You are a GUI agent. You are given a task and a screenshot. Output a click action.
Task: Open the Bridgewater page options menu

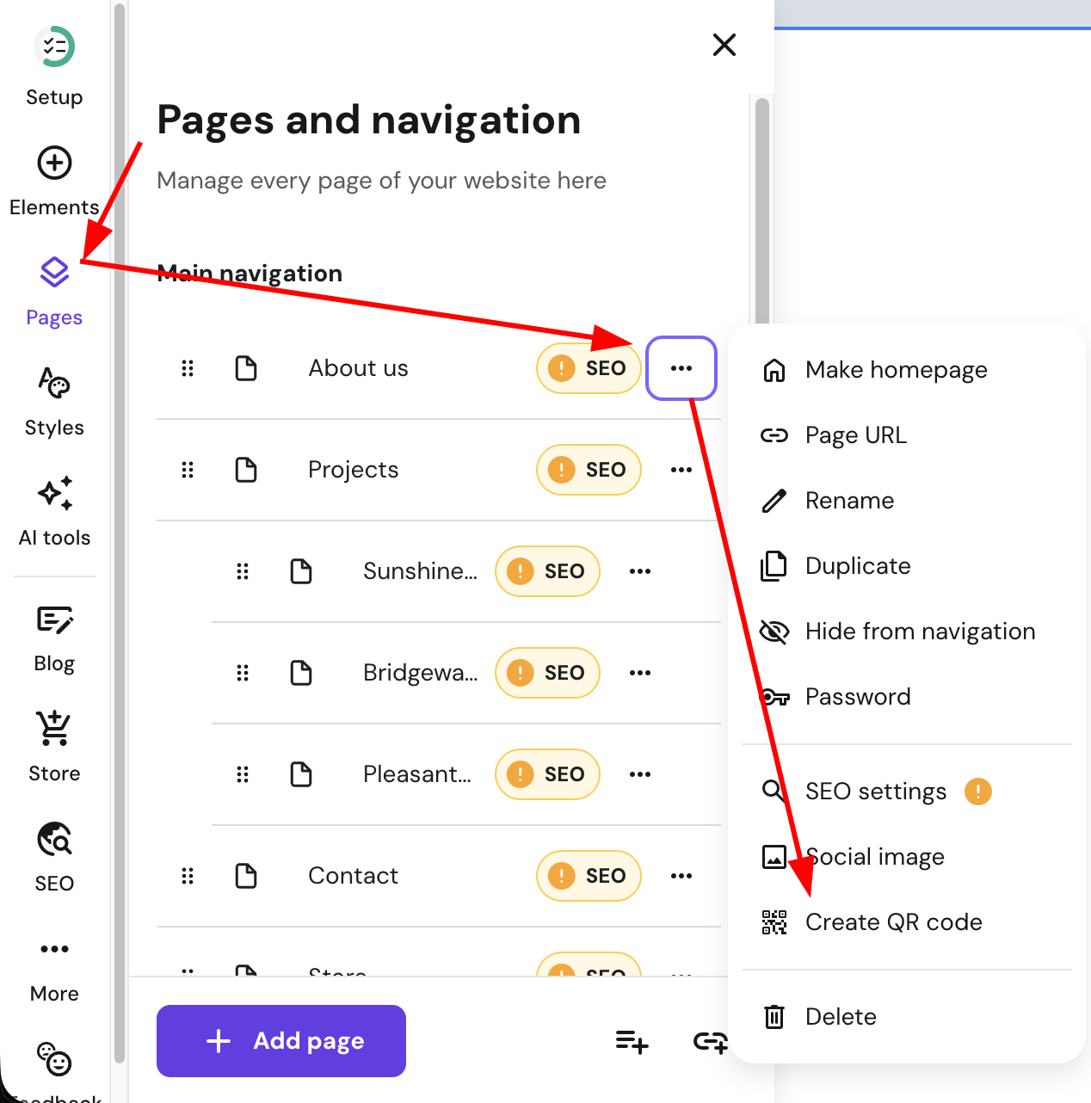point(640,673)
